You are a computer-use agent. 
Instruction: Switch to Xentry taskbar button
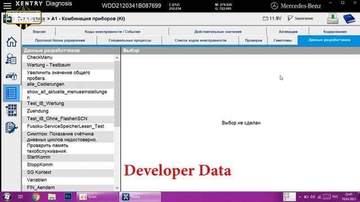pos(140,197)
